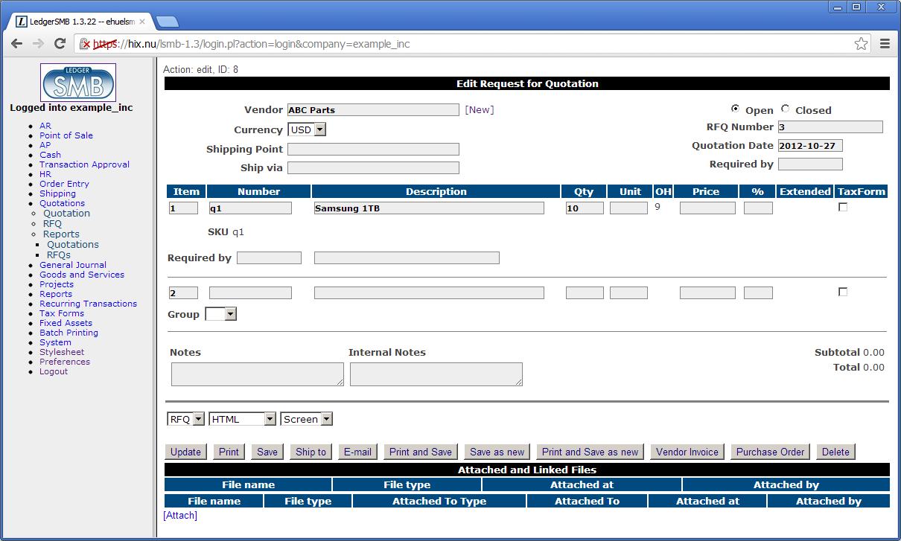Open Goods and Services menu
The height and width of the screenshot is (541, 901).
82,275
